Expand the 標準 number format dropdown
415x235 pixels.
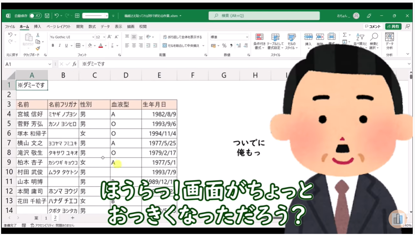pos(247,37)
